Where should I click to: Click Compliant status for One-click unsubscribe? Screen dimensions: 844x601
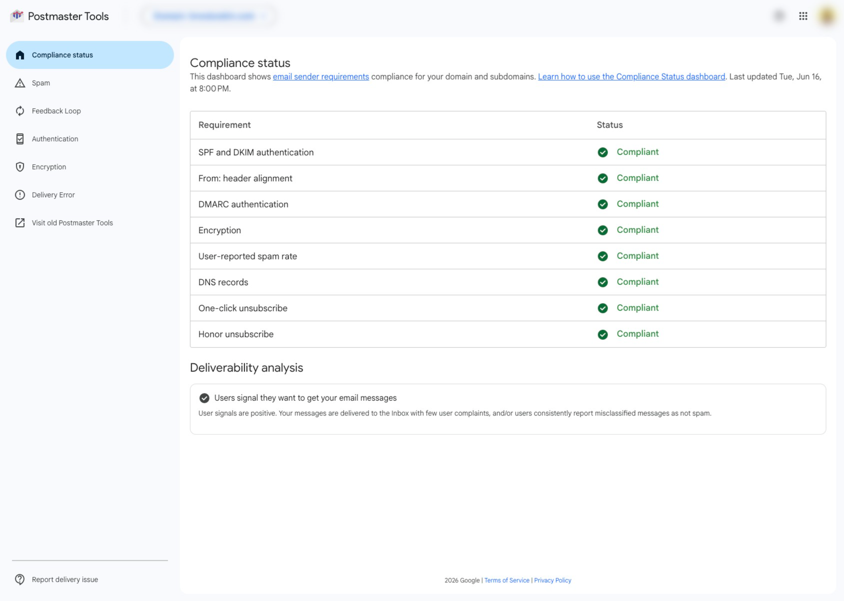pyautogui.click(x=637, y=308)
